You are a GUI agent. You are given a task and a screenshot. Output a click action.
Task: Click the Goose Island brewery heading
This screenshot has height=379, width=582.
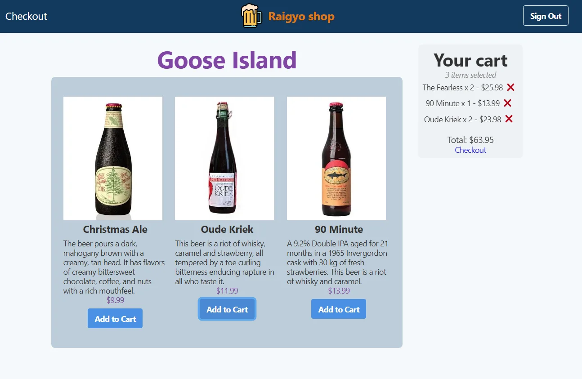[x=227, y=60]
